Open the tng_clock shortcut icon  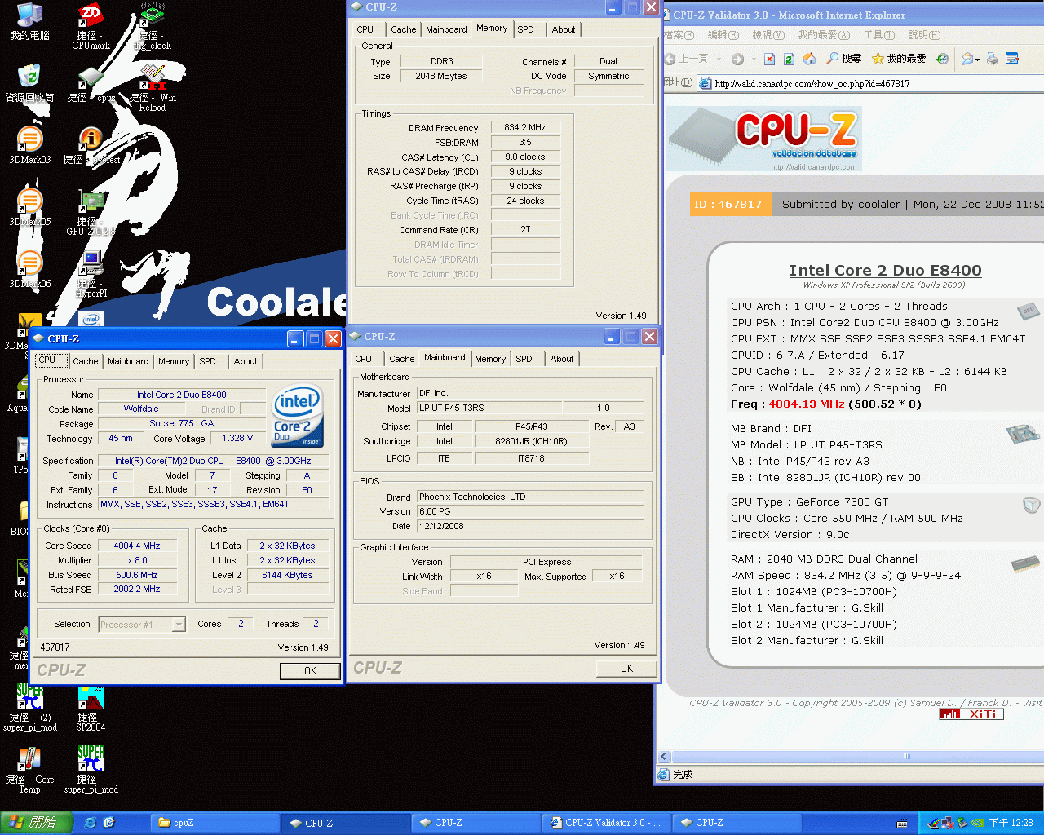[153, 27]
